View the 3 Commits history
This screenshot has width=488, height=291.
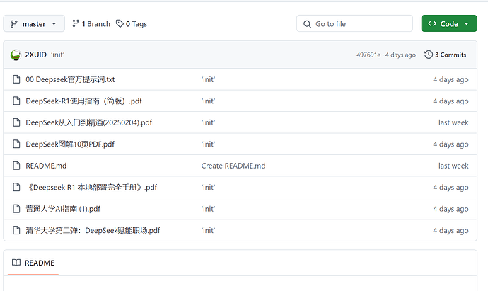[x=446, y=55]
